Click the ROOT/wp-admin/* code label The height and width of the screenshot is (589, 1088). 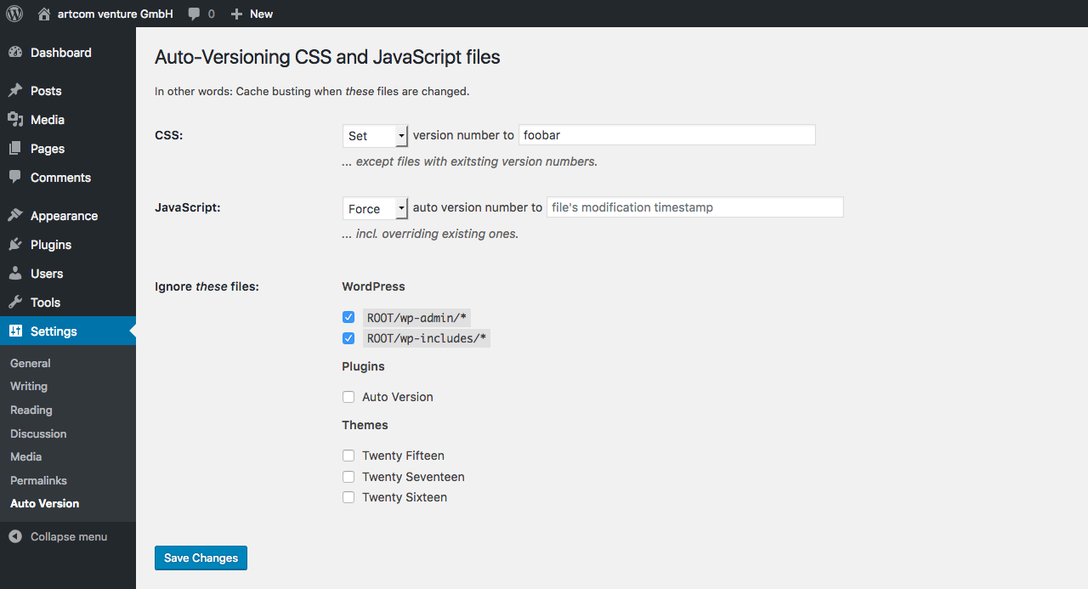[416, 318]
